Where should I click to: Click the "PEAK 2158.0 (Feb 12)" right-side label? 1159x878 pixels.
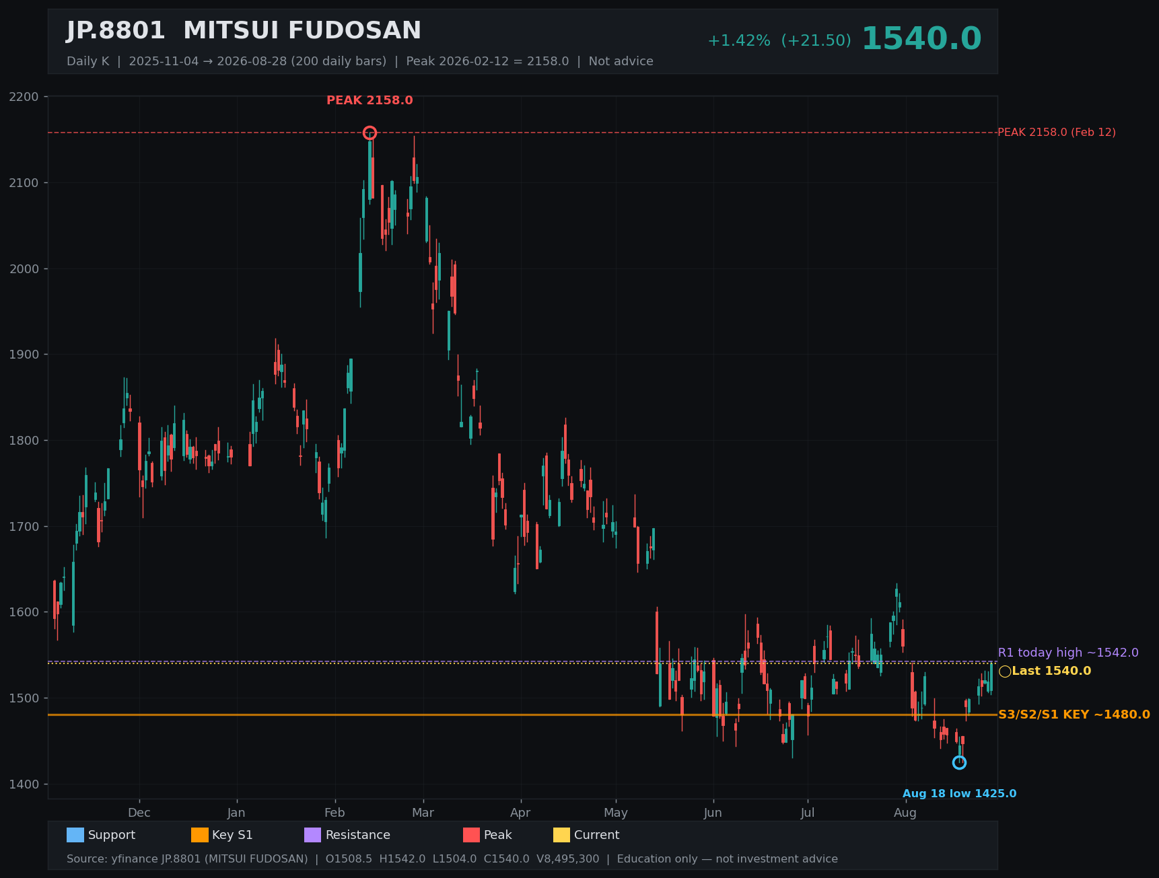(1057, 133)
